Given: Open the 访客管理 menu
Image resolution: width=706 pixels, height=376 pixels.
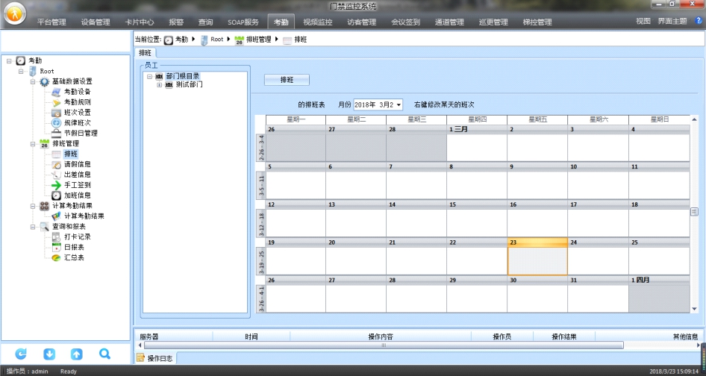Looking at the screenshot, I should click(361, 22).
